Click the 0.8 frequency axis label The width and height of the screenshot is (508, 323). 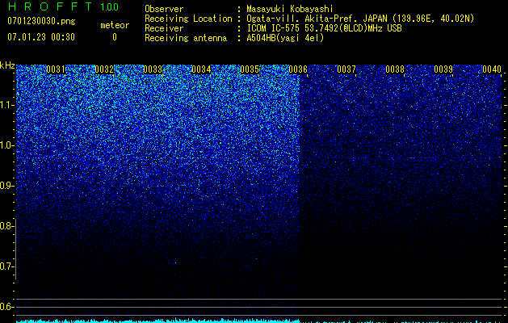(x=7, y=226)
